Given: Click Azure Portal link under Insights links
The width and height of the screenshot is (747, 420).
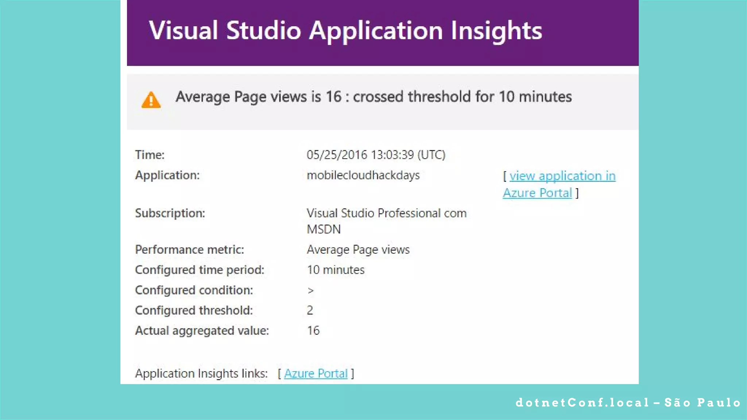Looking at the screenshot, I should coord(316,373).
